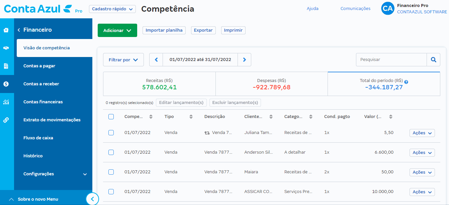
Task: Sort by the Categoria column arrows
Action: tap(311, 117)
